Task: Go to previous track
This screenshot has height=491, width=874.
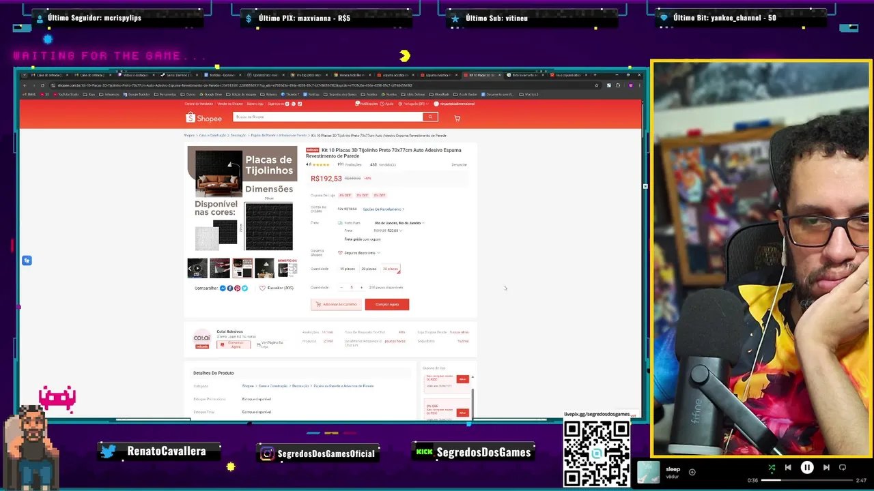Action: click(x=788, y=468)
